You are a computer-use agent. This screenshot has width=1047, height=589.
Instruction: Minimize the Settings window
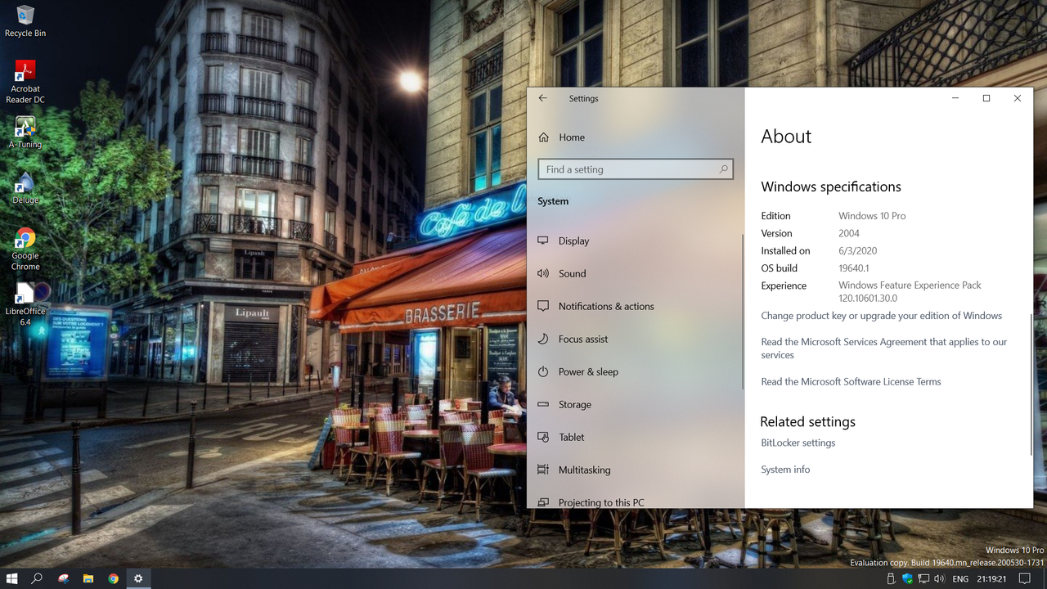pos(955,98)
